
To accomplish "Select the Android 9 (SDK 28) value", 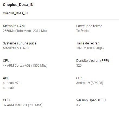I will point(90,83).
